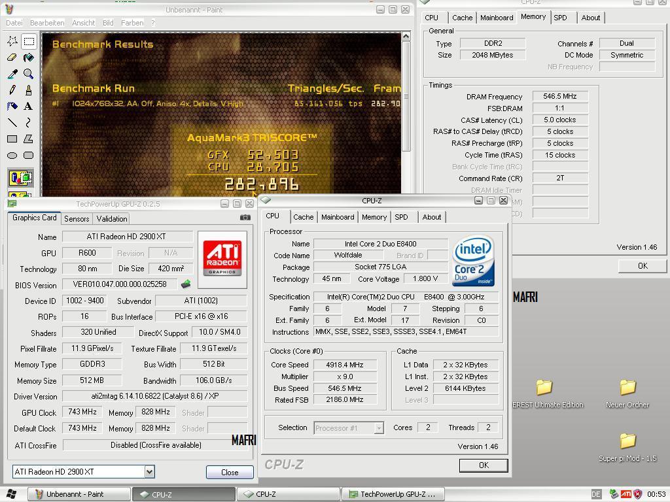Click the Paint canvas vertical scrollbar thumb
The image size is (670, 502).
pyautogui.click(x=406, y=96)
